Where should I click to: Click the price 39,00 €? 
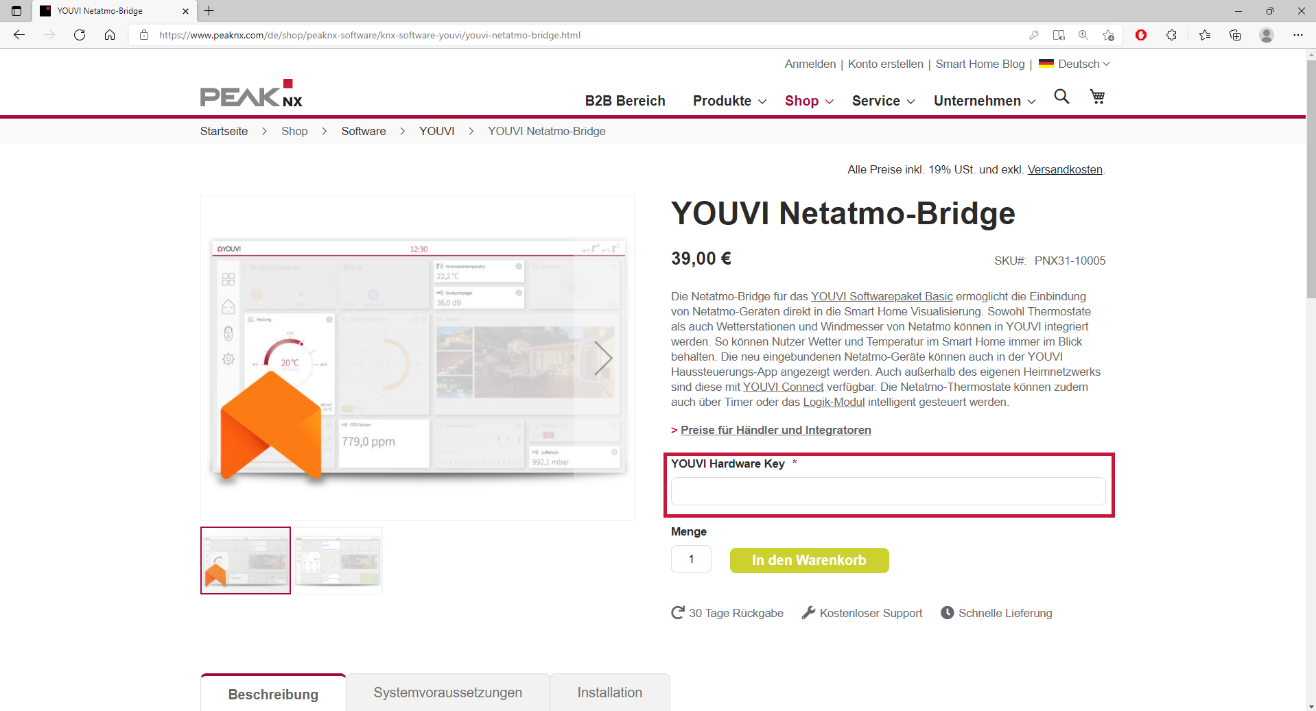701,258
